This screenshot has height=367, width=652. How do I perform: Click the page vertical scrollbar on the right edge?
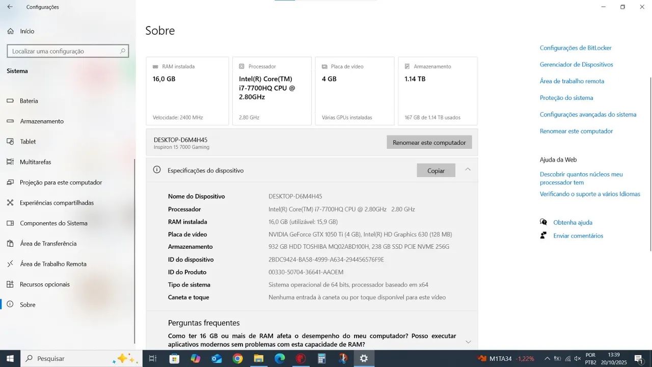click(650, 163)
